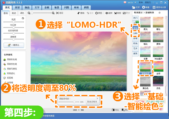Click the 打开 open folder icon
Screen dimensions: 169x119
pyautogui.click(x=134, y=7)
